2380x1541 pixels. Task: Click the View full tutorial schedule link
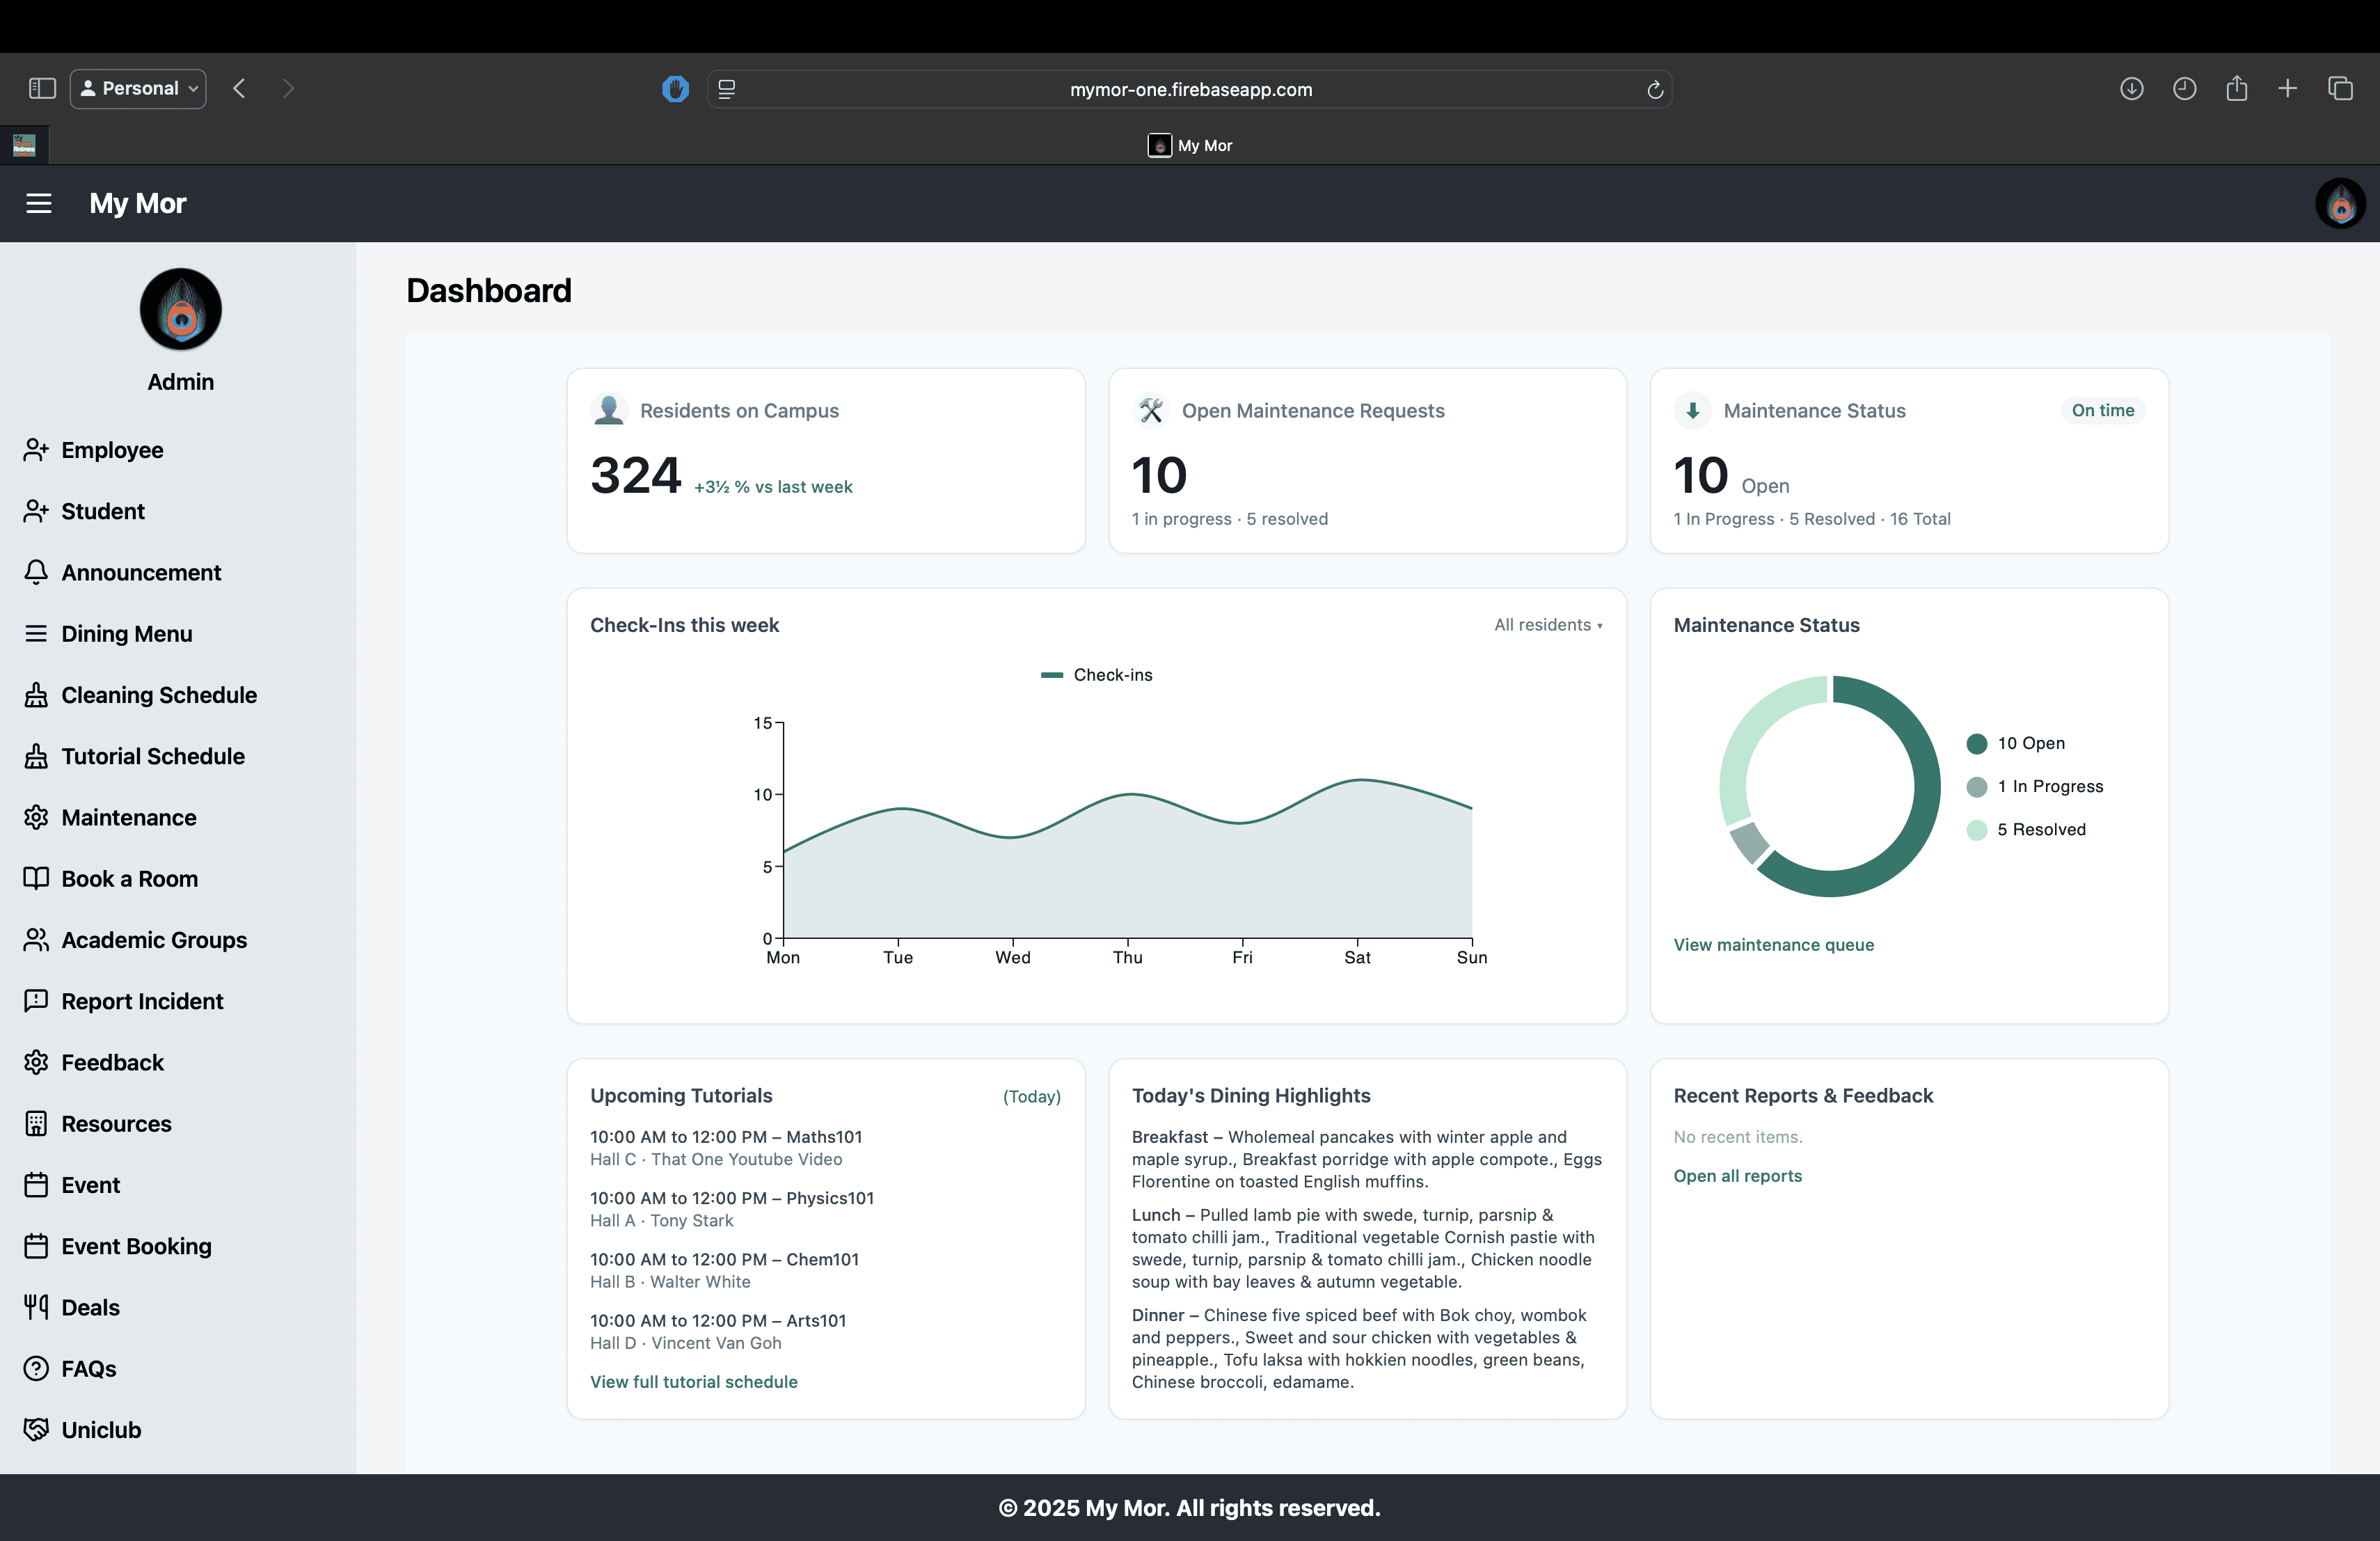tap(693, 1382)
